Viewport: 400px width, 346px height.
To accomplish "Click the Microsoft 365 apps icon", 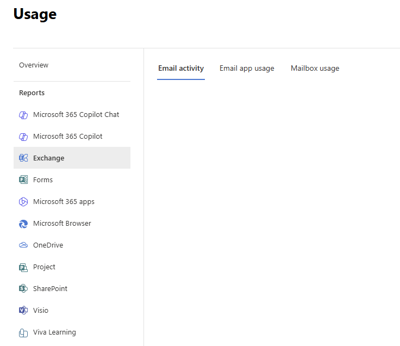I will point(23,202).
